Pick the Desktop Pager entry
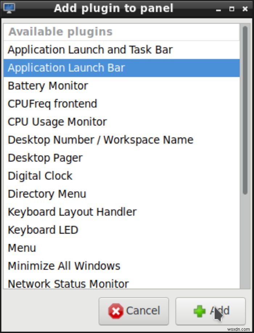The height and width of the screenshot is (333, 254). pos(45,158)
